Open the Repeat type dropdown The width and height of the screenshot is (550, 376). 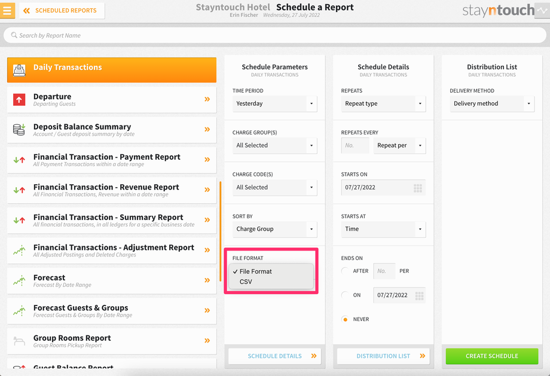pyautogui.click(x=383, y=103)
